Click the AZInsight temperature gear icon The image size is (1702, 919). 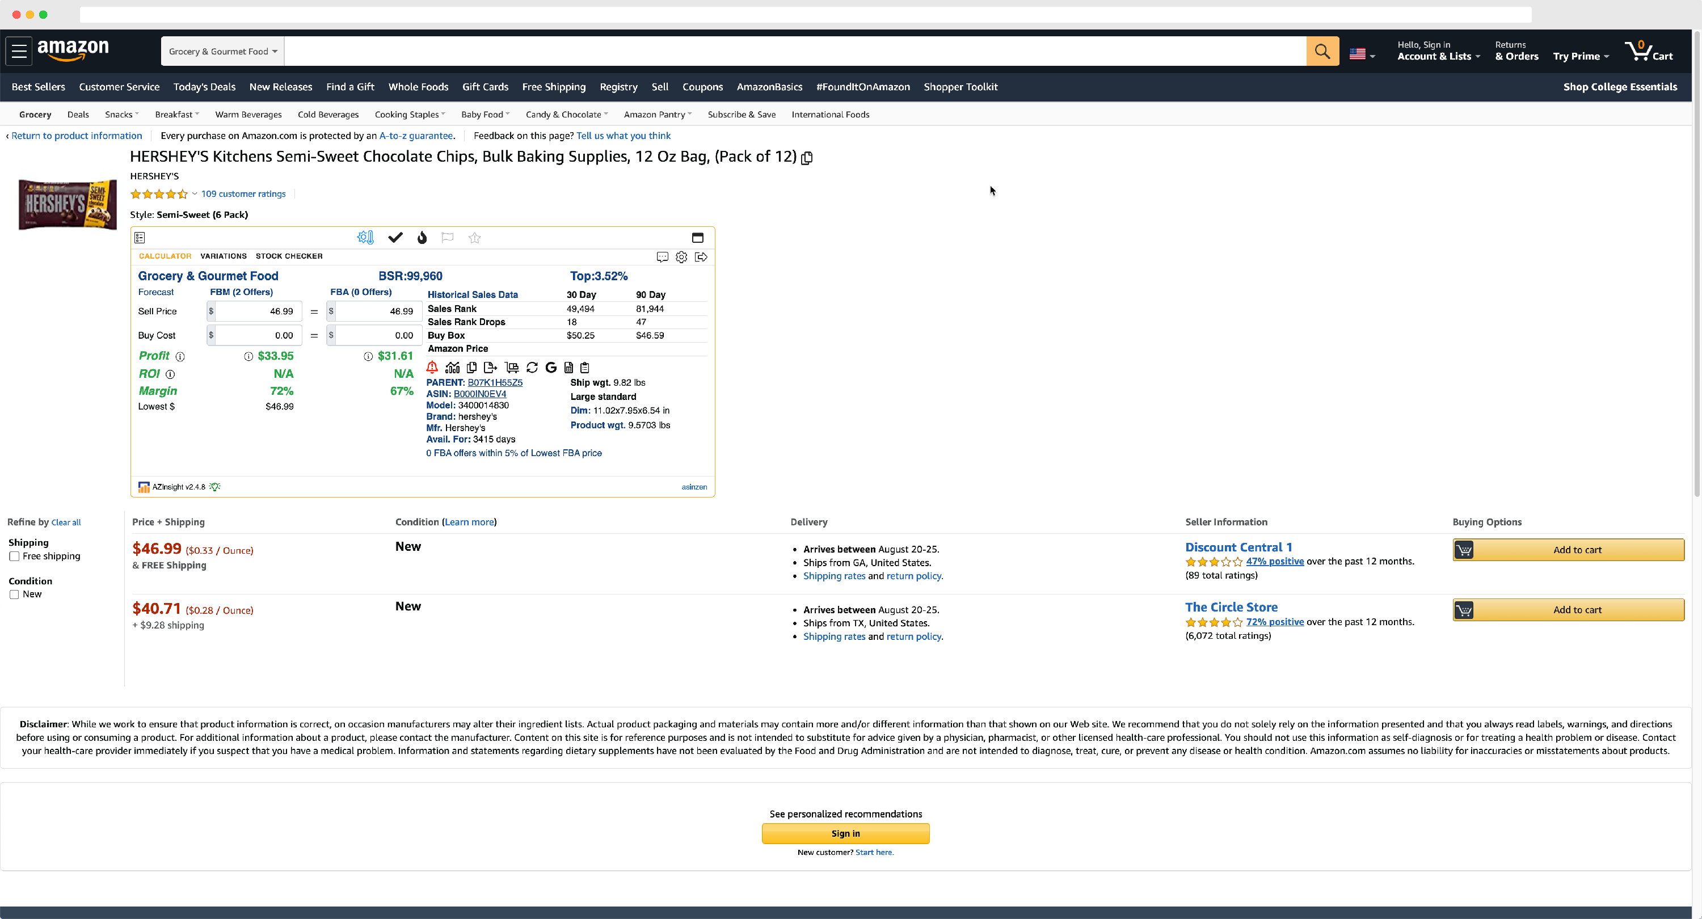[365, 237]
